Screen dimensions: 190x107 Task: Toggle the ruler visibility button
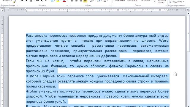(188, 10)
